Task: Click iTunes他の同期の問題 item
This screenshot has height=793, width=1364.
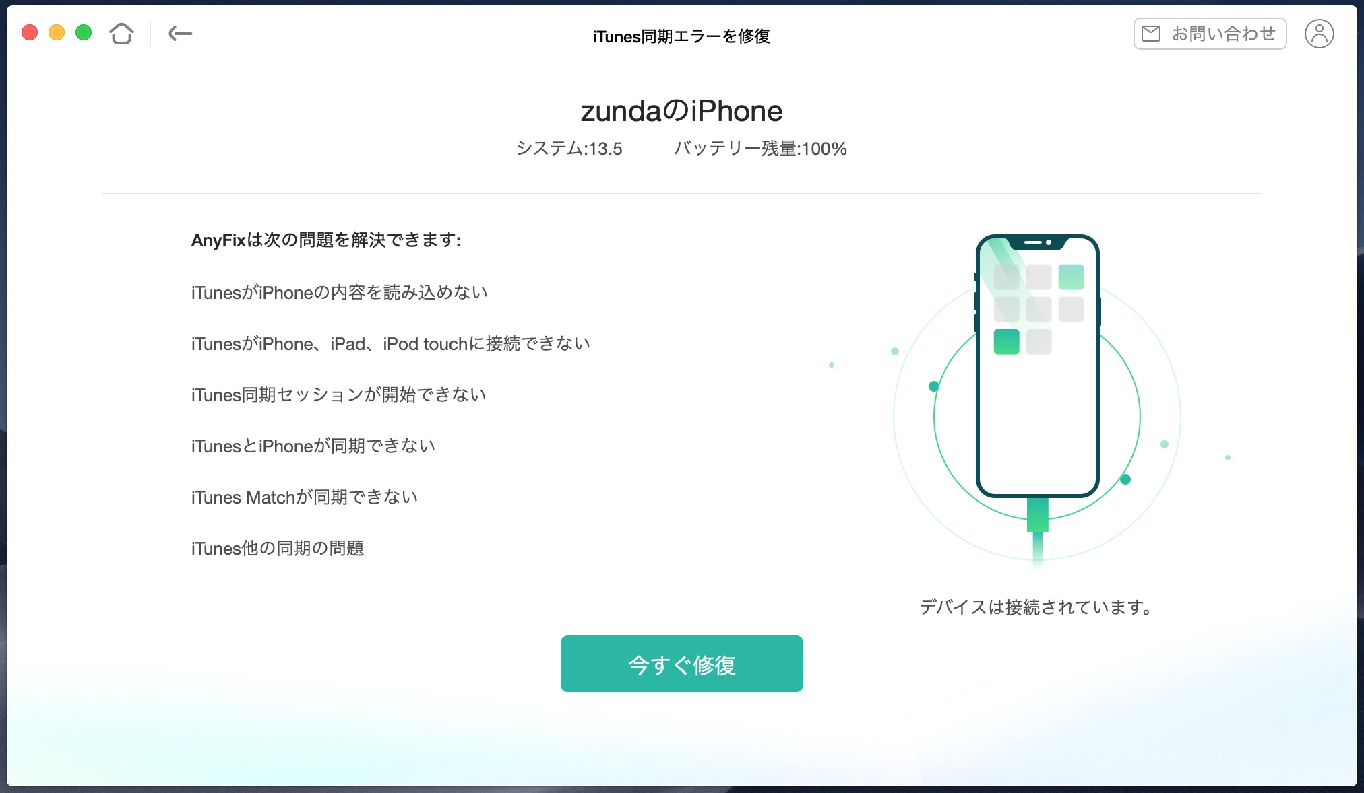Action: (278, 549)
